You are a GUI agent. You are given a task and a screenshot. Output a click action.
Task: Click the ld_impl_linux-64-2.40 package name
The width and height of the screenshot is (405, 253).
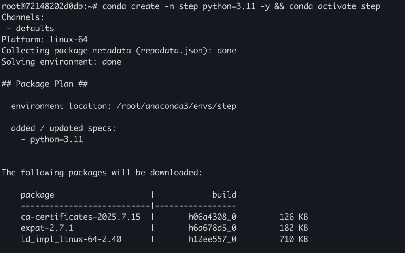coord(71,239)
